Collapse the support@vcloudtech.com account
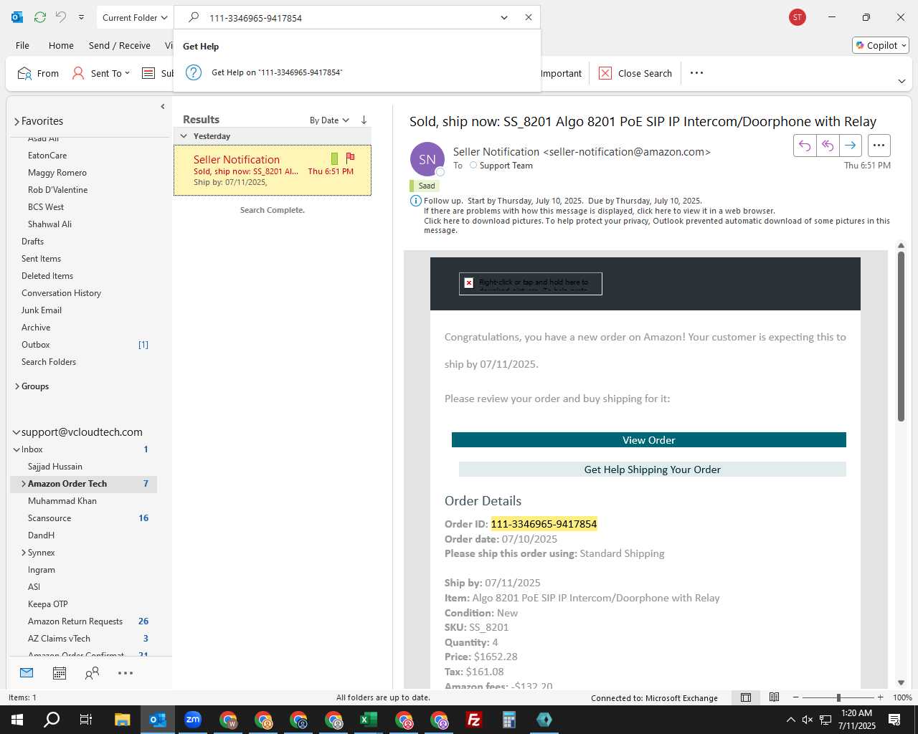This screenshot has height=734, width=918. (16, 432)
